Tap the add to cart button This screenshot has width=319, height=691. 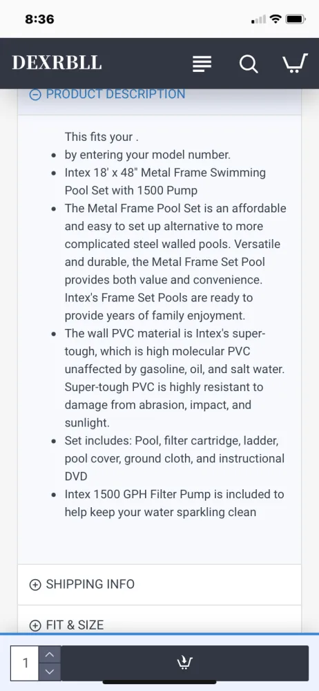(184, 663)
